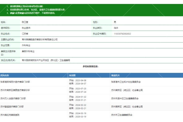
Task: Click the 性别 field label
Action: [x=95, y=22]
